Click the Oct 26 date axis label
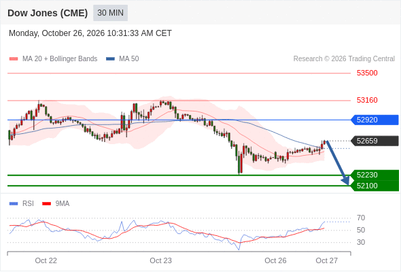Viewport: 401px width, 272px height. click(x=275, y=260)
